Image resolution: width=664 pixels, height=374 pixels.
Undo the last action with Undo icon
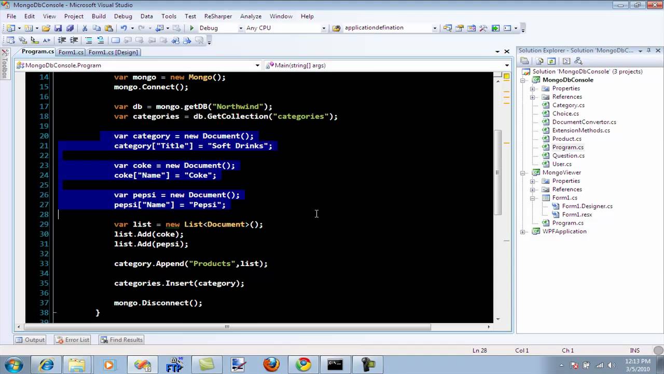coord(123,28)
